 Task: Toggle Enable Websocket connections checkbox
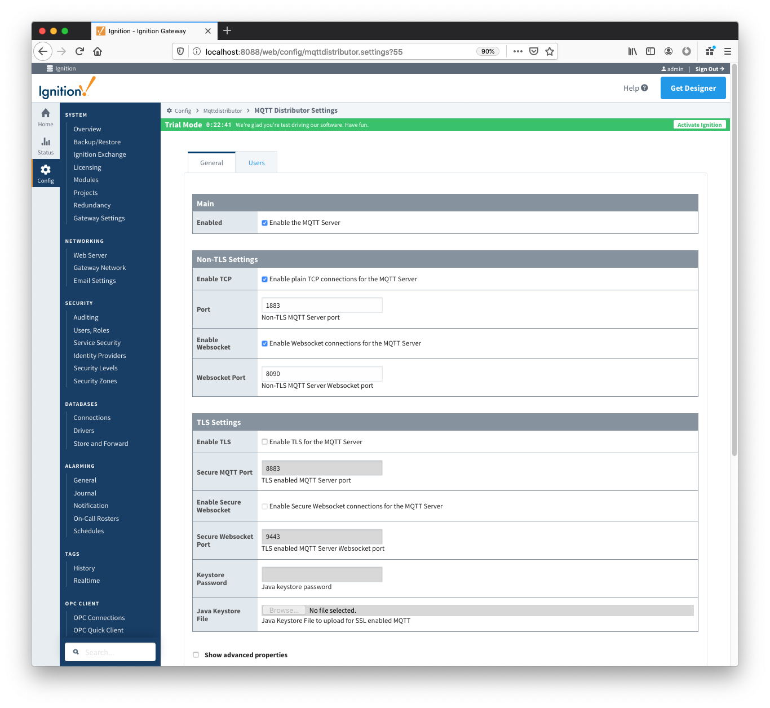pos(264,343)
